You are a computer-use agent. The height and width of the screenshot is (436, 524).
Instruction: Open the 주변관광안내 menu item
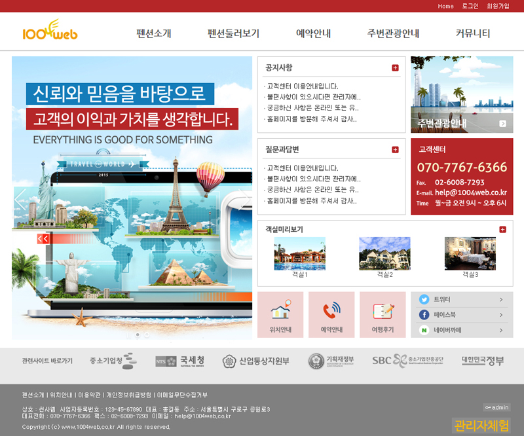point(393,33)
